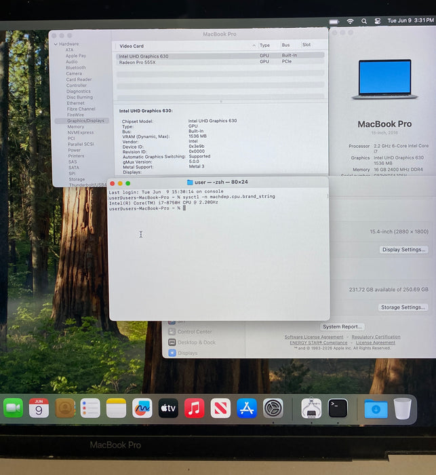Screen dimensions: 436x475
Task: Click System Information icon in Dock
Action: click(311, 408)
